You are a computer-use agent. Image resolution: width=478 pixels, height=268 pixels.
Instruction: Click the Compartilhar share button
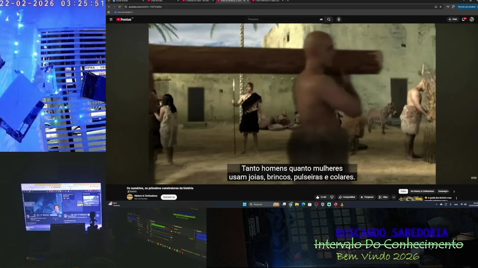click(347, 197)
